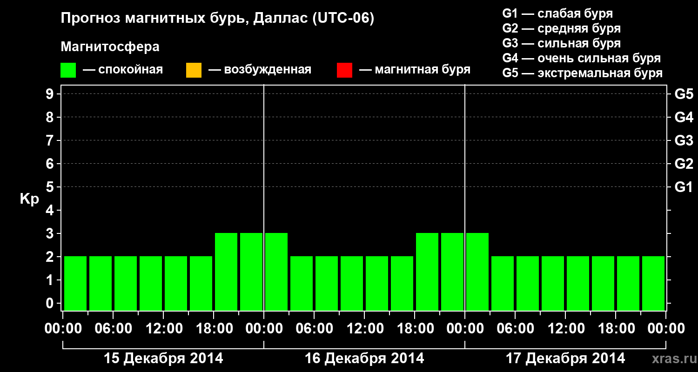Click the '— возбужденная' legend label
Image resolution: width=698 pixels, height=372 pixels.
click(x=260, y=70)
